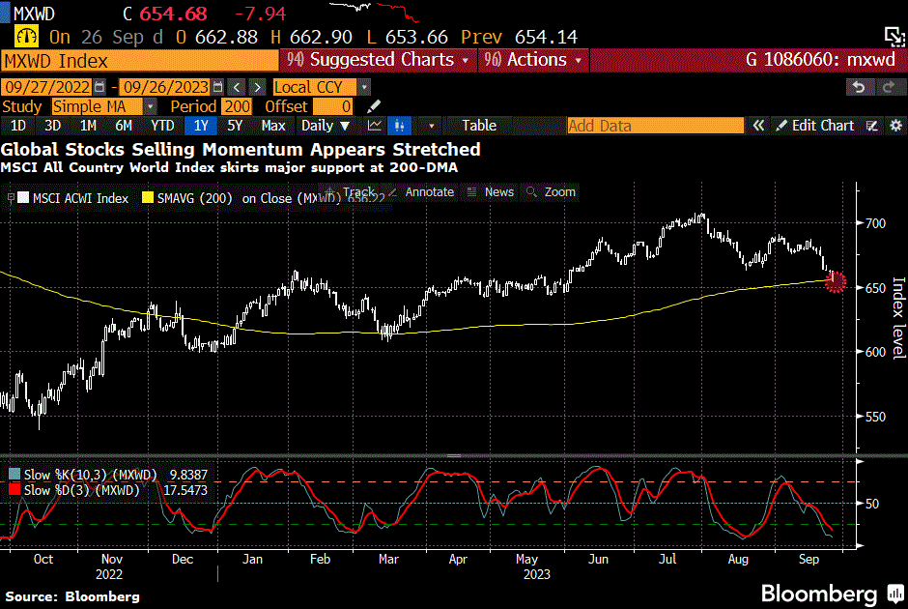Select the 1Y range tab
908x609 pixels.
point(201,125)
